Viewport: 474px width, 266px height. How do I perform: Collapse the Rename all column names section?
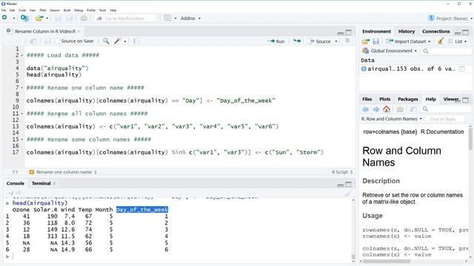(x=22, y=114)
